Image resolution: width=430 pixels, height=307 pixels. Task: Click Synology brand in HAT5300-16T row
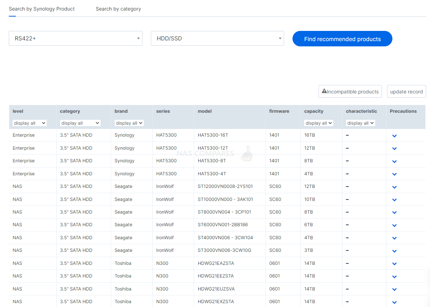(x=124, y=135)
